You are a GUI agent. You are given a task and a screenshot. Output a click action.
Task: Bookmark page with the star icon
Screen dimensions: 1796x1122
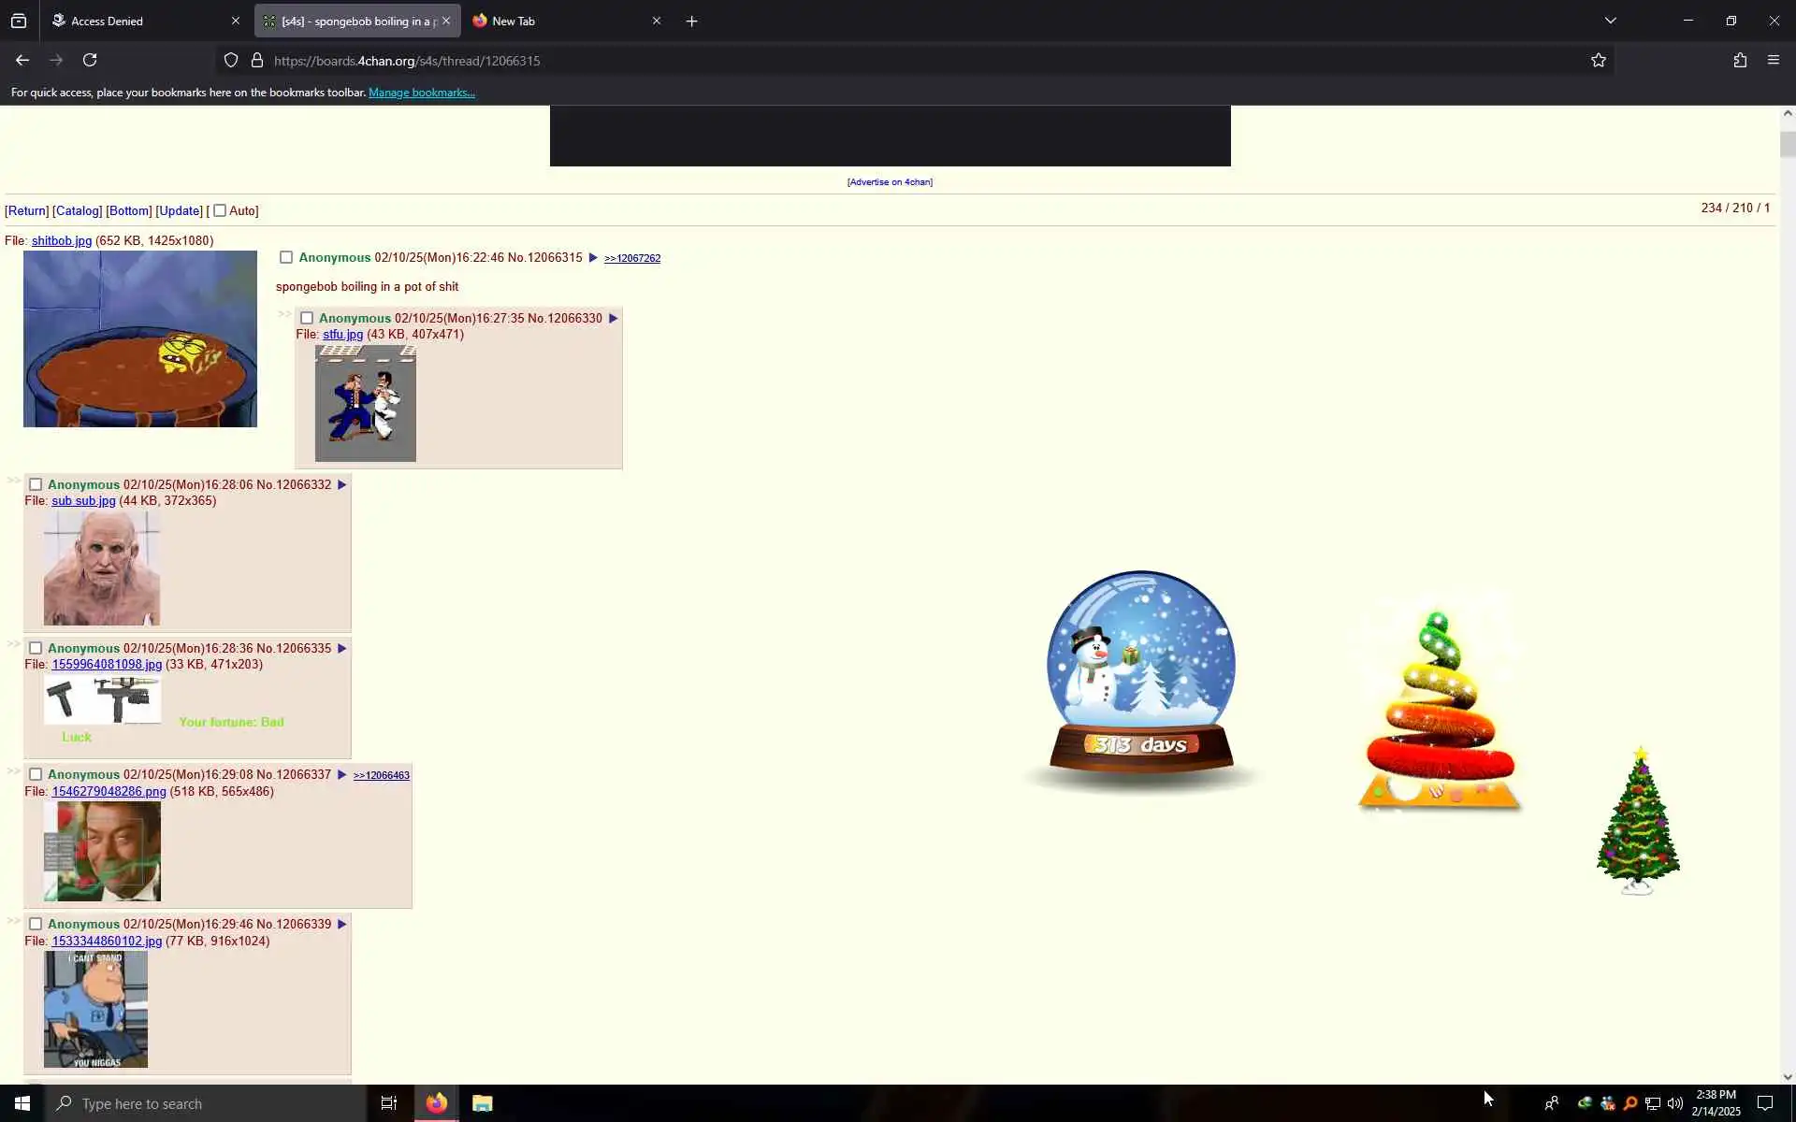click(x=1598, y=60)
